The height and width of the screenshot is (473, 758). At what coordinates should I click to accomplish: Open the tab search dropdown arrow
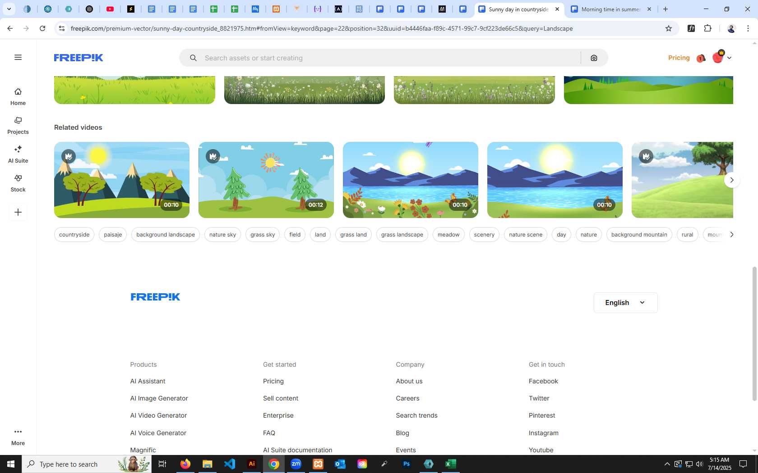[x=9, y=9]
